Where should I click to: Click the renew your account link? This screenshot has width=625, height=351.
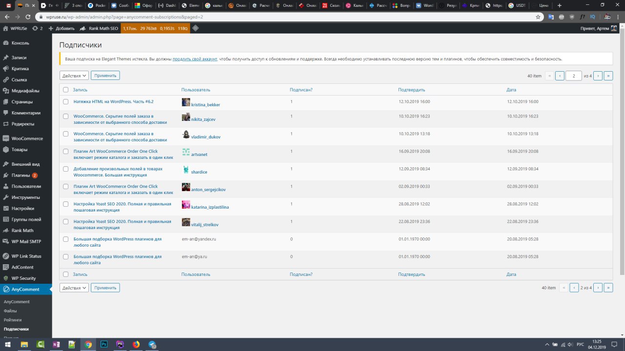[195, 59]
